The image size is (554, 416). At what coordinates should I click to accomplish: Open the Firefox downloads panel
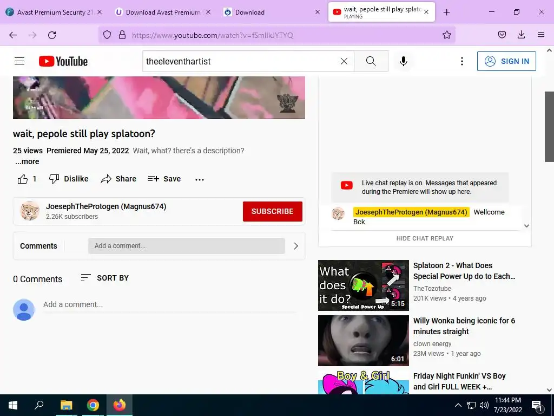[x=521, y=35]
